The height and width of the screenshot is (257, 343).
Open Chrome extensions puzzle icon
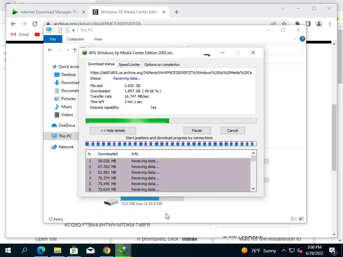(297, 24)
